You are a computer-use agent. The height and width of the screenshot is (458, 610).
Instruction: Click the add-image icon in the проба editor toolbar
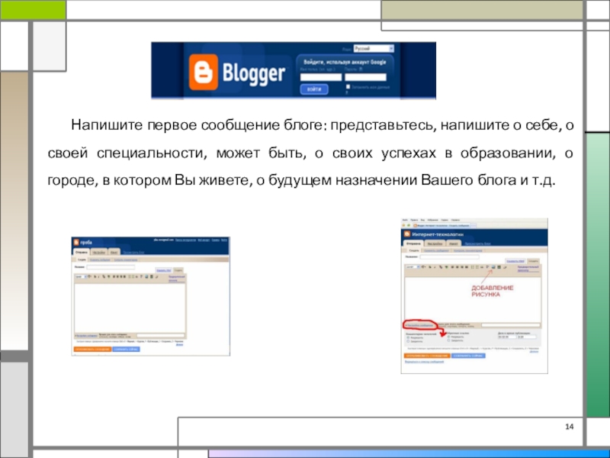click(146, 276)
